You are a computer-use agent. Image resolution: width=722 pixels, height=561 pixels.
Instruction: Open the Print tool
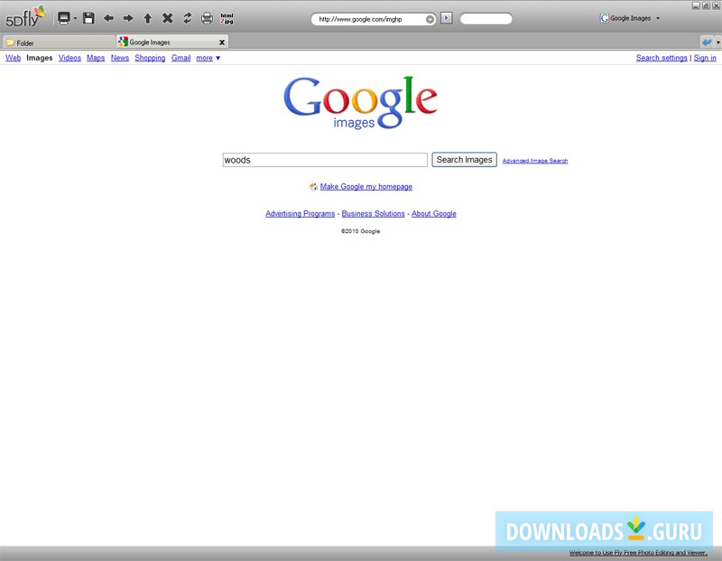(x=206, y=17)
